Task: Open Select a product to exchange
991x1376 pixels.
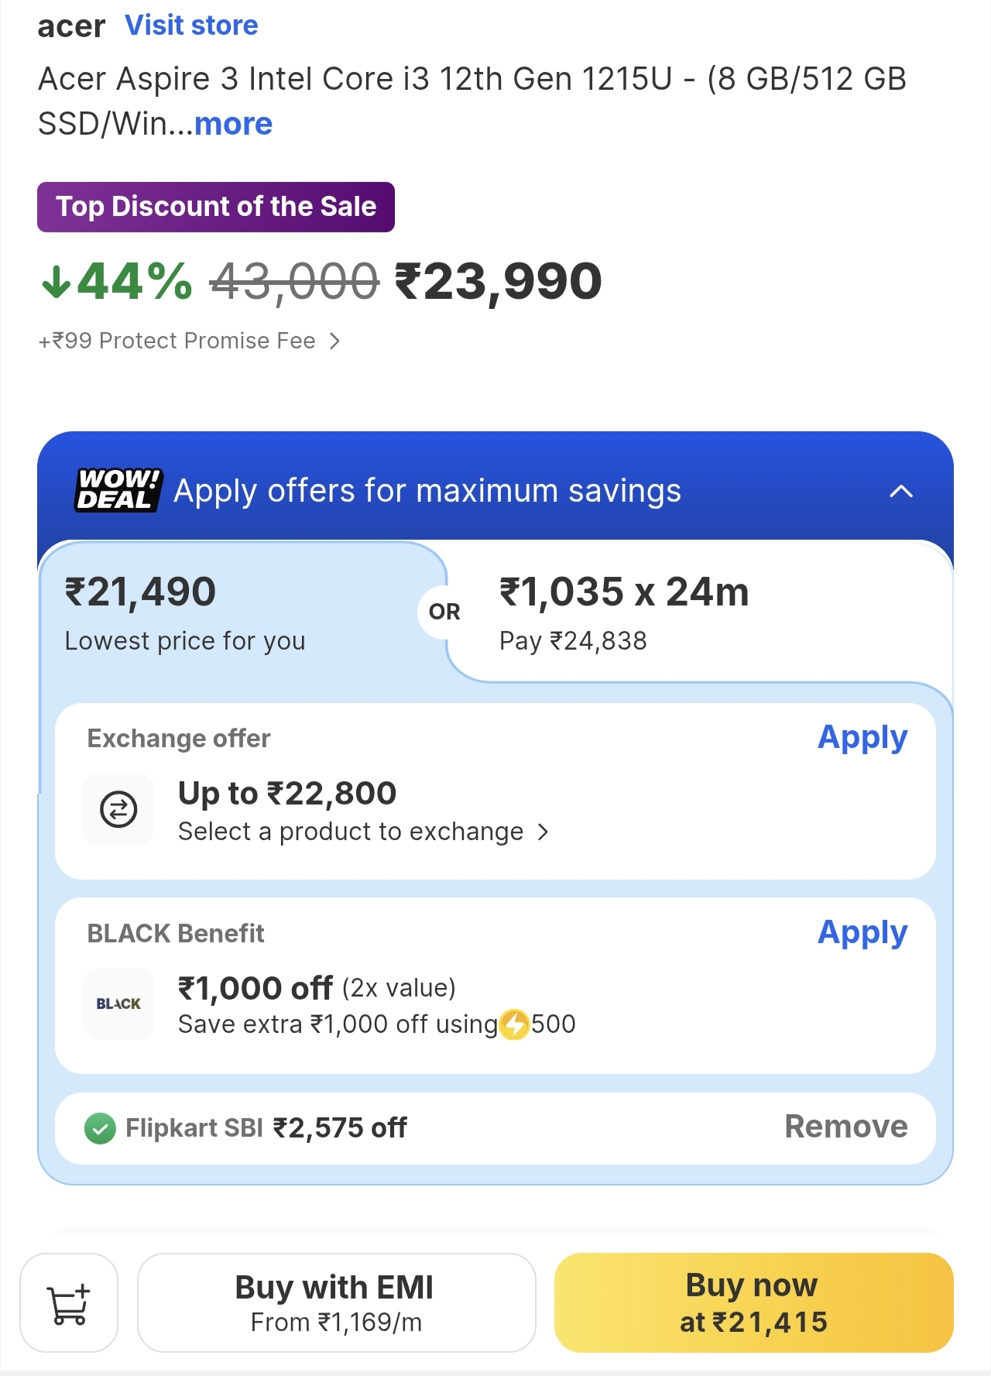Action: click(363, 832)
